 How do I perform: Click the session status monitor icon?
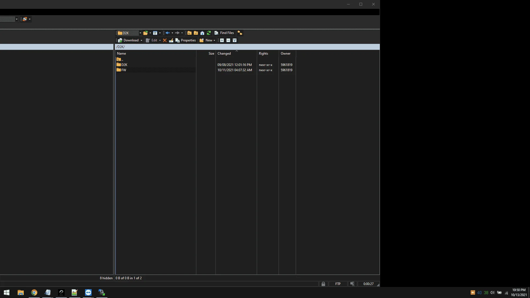(x=352, y=284)
